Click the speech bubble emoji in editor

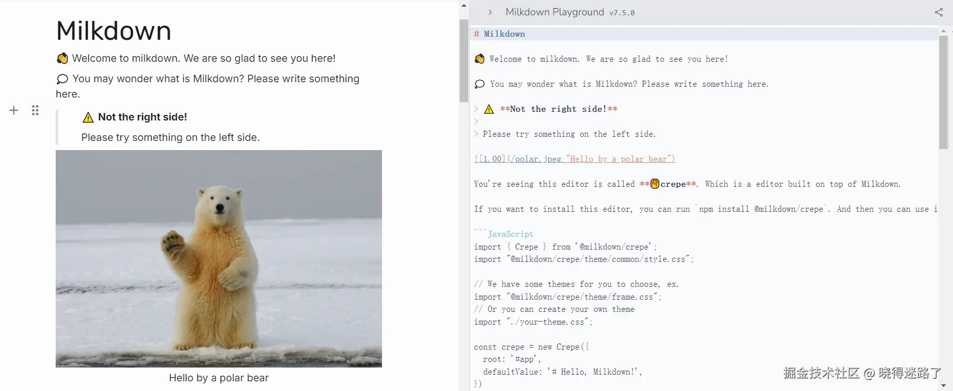pyautogui.click(x=62, y=79)
